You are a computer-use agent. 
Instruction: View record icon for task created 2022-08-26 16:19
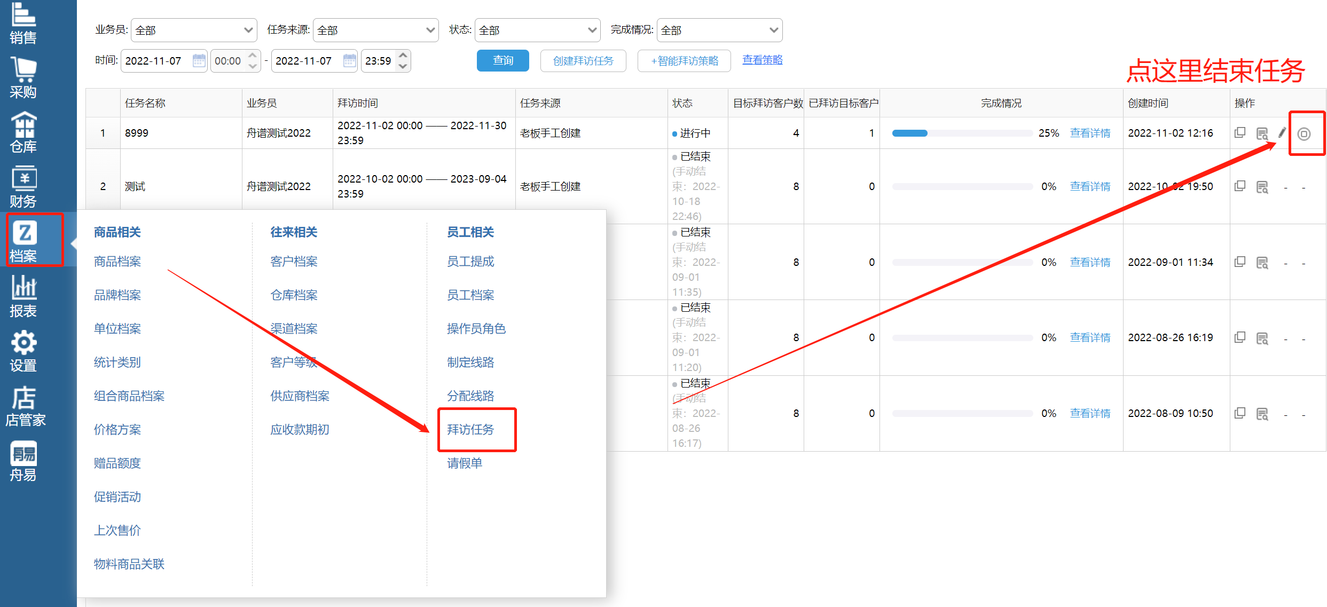1262,338
